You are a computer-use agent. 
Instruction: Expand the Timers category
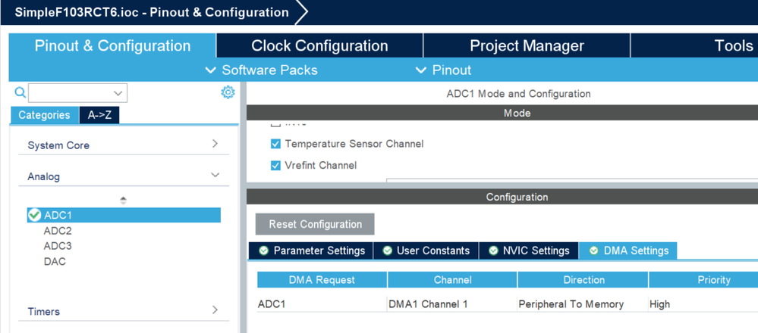click(x=215, y=310)
